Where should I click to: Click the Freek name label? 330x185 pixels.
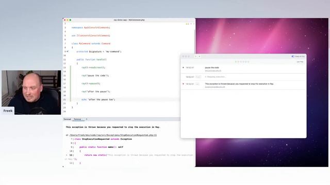point(8,111)
